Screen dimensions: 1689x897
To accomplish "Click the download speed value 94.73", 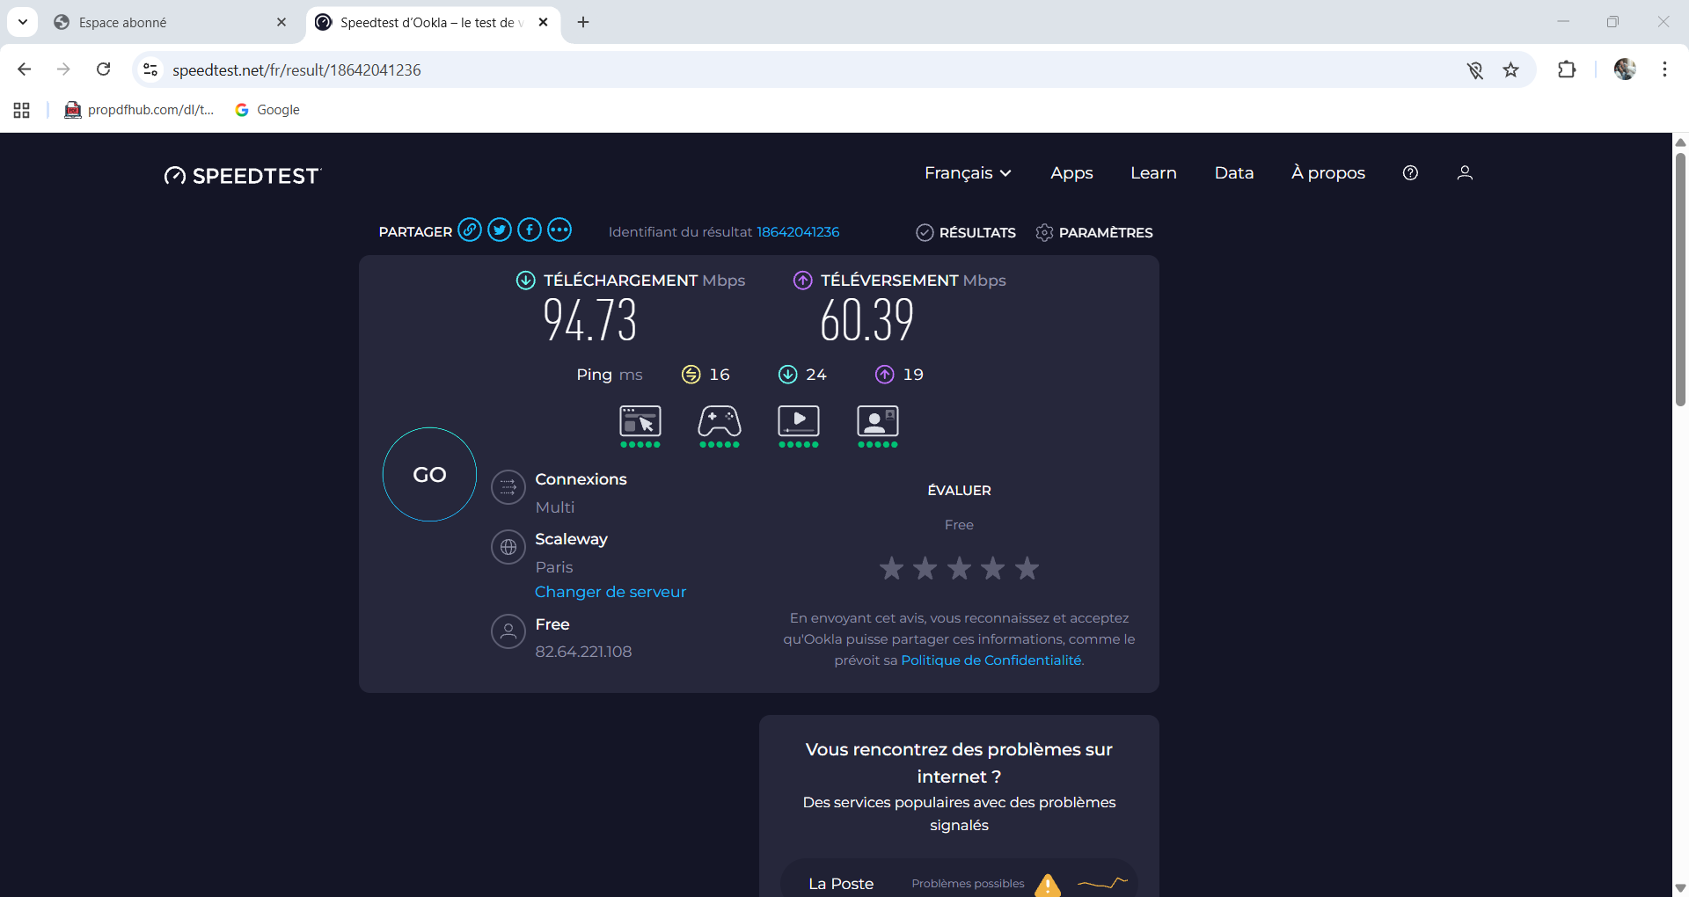I will [590, 319].
